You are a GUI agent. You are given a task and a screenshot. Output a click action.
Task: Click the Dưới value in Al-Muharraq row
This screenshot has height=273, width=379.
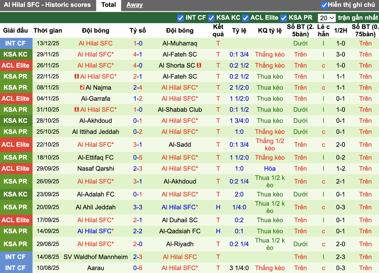pos(300,43)
